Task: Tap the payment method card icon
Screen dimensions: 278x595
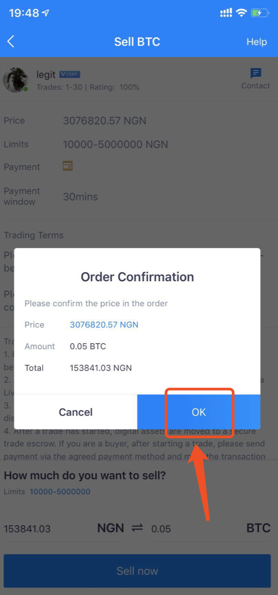Action: 68,166
